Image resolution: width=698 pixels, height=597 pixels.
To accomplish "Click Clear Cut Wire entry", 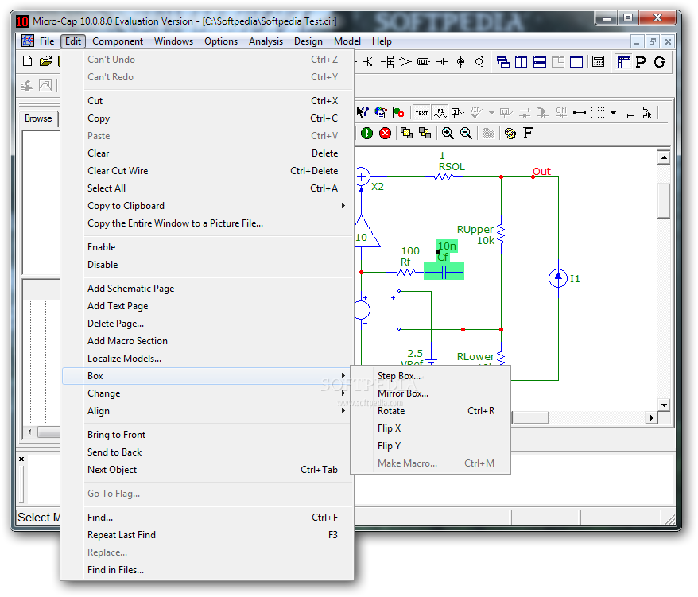I will (x=207, y=171).
